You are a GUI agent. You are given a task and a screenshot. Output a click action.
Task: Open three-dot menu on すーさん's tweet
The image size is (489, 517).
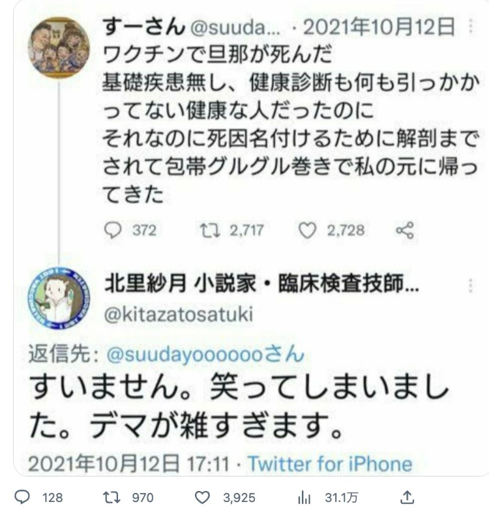(x=471, y=26)
